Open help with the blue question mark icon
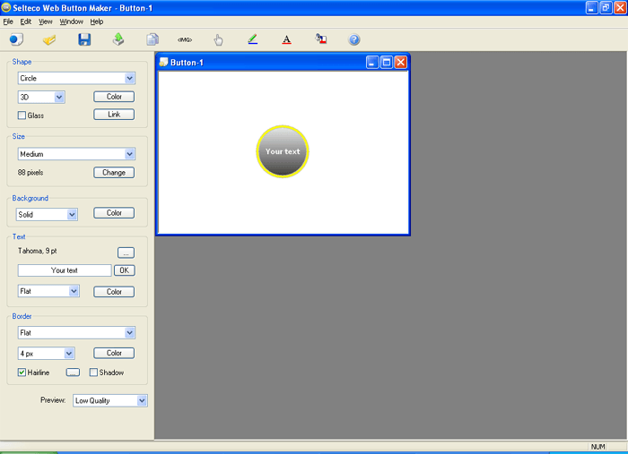 (354, 39)
